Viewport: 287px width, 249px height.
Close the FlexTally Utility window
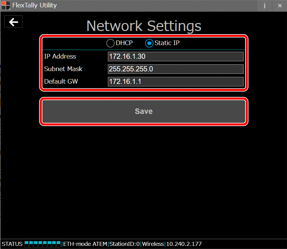coord(279,6)
